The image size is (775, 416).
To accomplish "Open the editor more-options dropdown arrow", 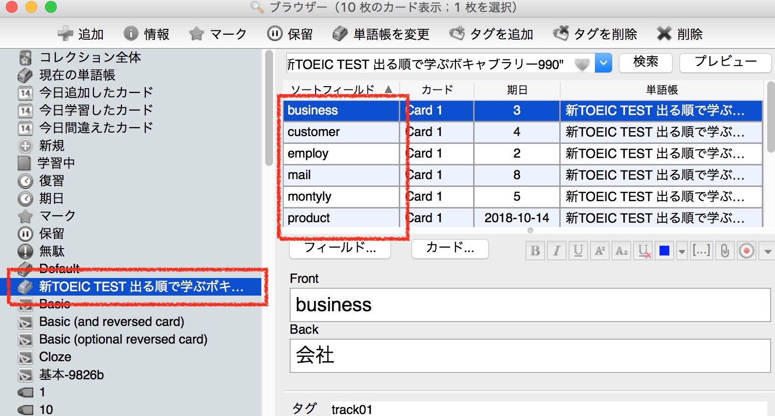I will [x=768, y=252].
